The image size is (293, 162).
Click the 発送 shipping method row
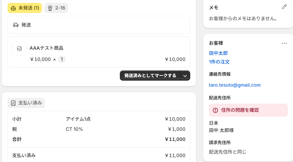(x=99, y=25)
